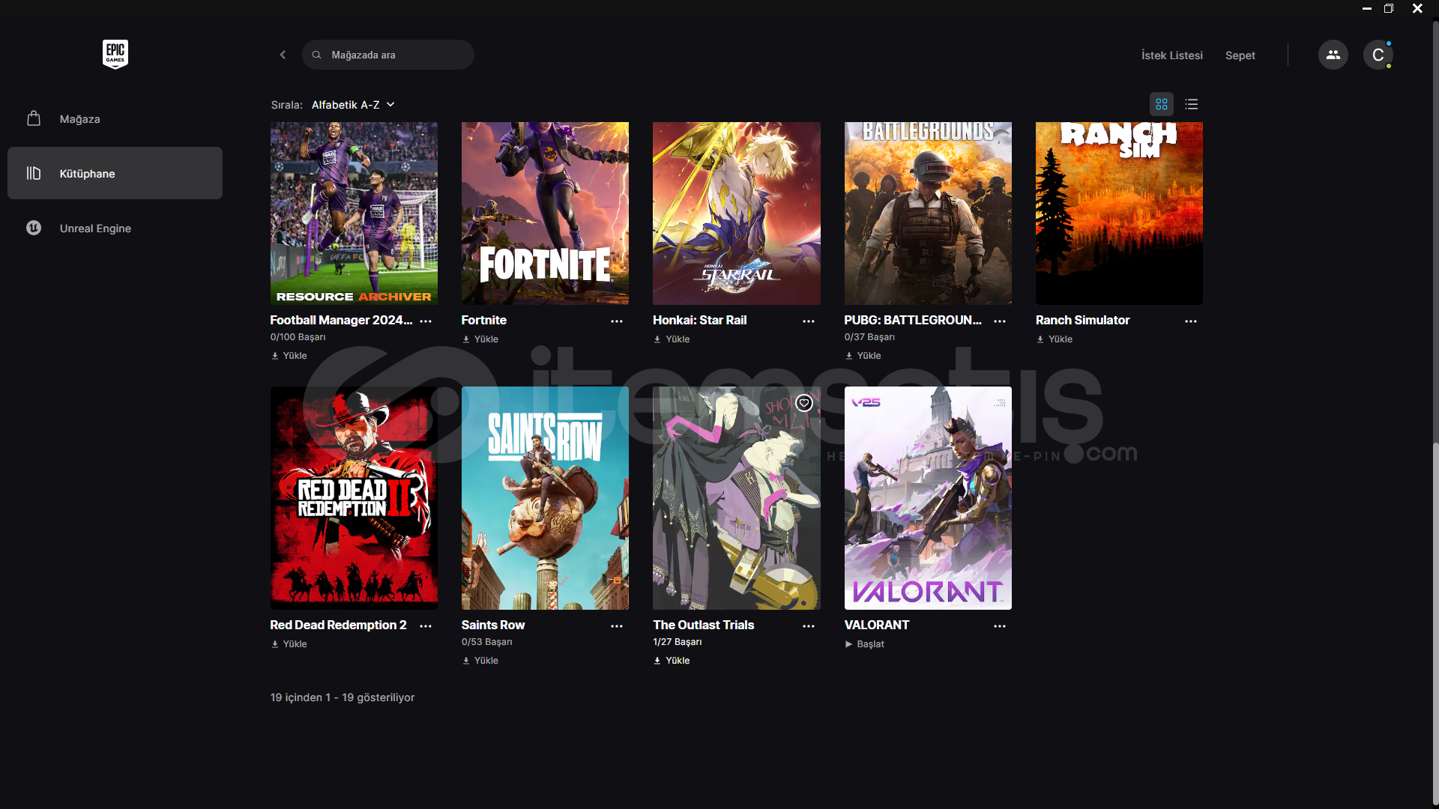Open Ranch Simulator cover
The height and width of the screenshot is (809, 1439).
tap(1119, 213)
